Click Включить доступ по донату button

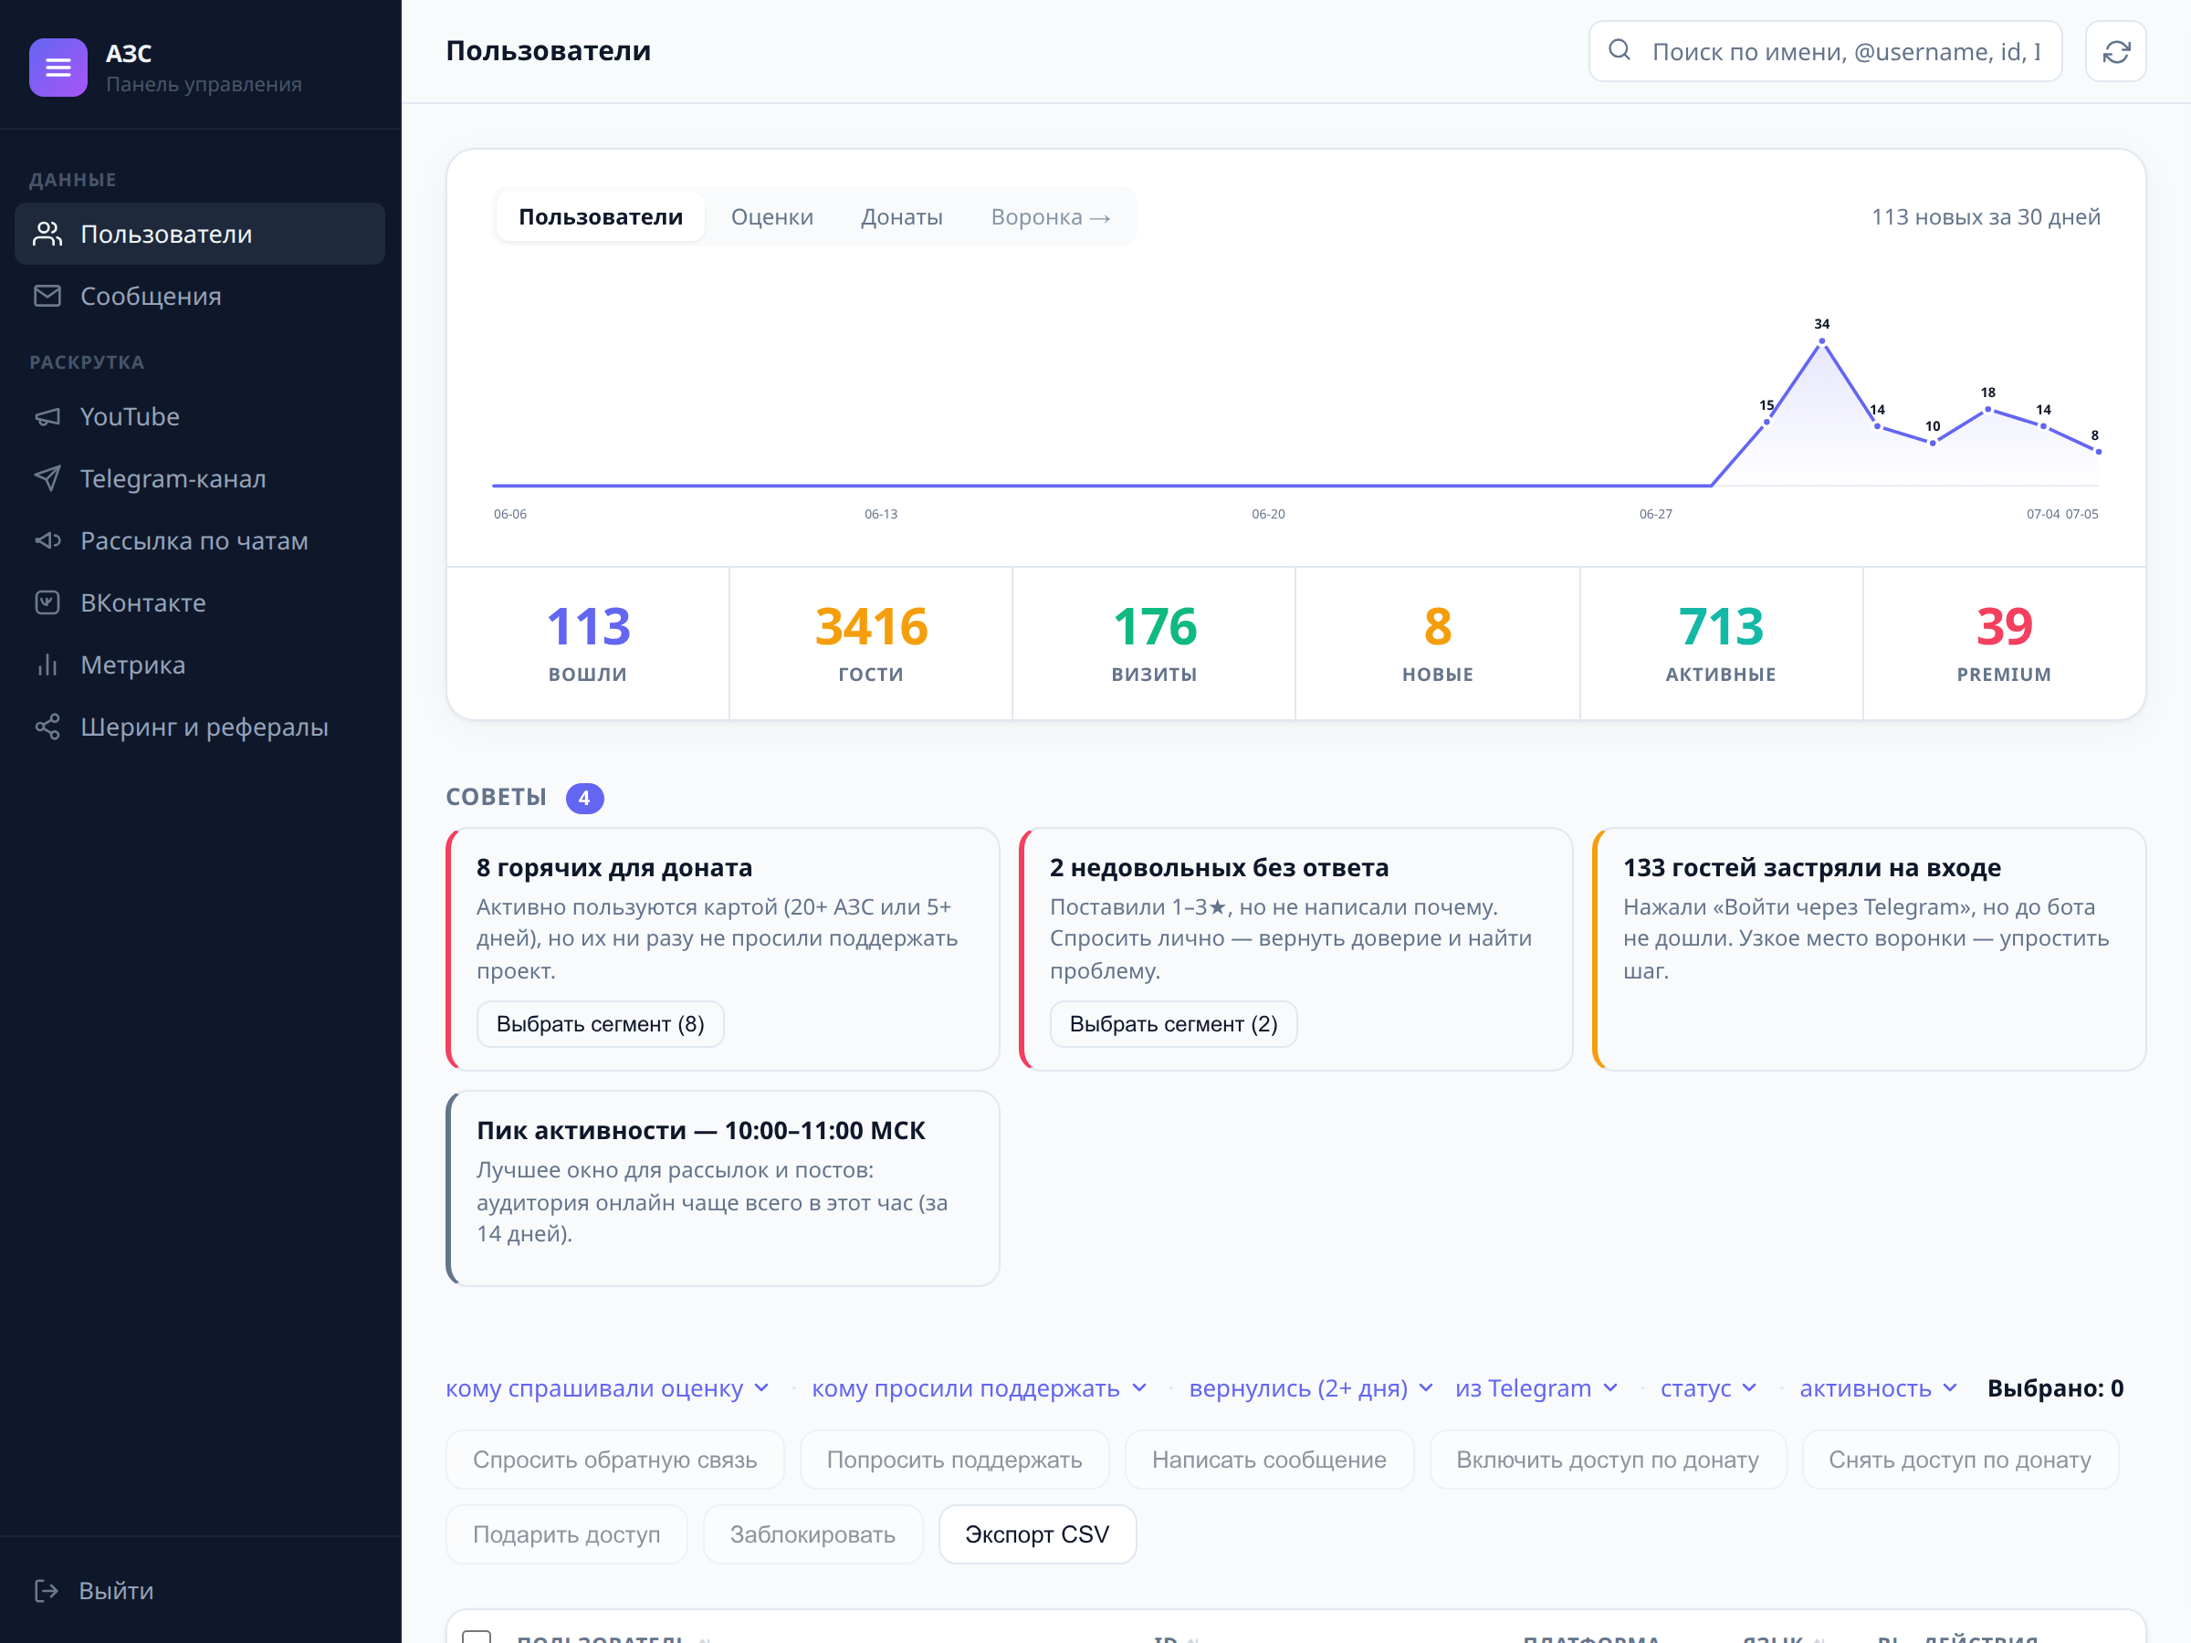(1608, 1460)
